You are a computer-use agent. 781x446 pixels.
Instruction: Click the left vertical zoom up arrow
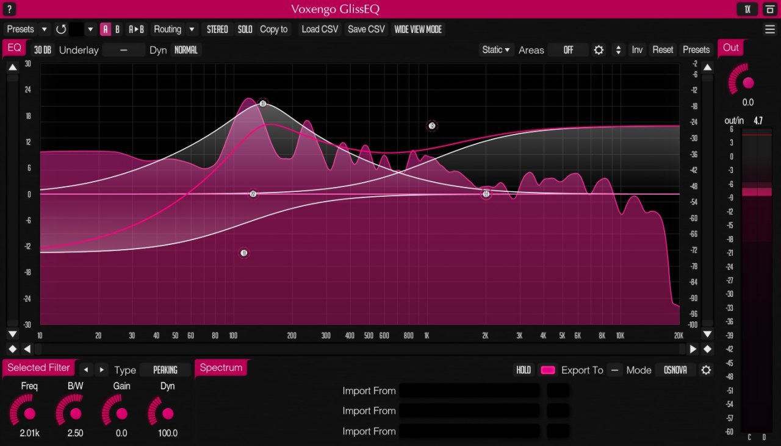coord(12,68)
